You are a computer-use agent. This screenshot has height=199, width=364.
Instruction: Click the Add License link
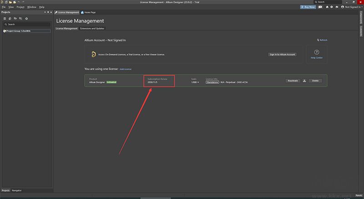tap(125, 69)
